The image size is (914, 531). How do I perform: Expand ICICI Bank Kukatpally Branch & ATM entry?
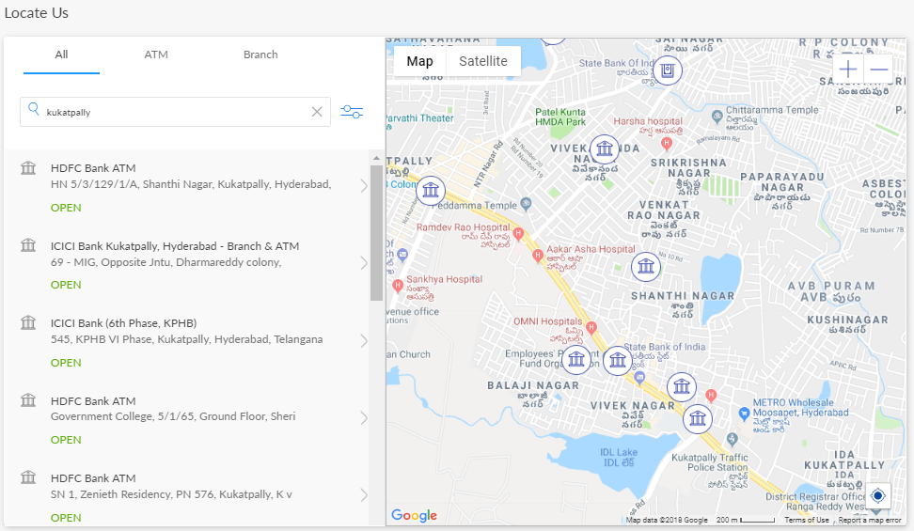pyautogui.click(x=364, y=263)
